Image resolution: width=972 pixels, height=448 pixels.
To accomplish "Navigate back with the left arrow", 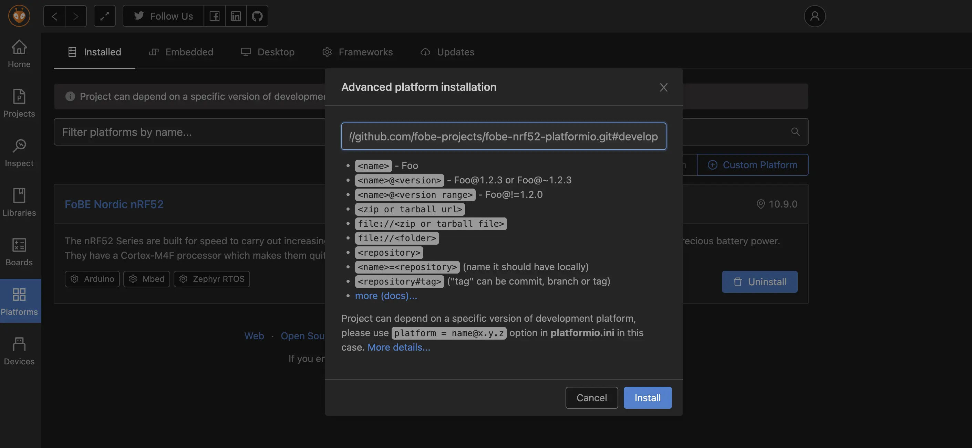I will 54,16.
